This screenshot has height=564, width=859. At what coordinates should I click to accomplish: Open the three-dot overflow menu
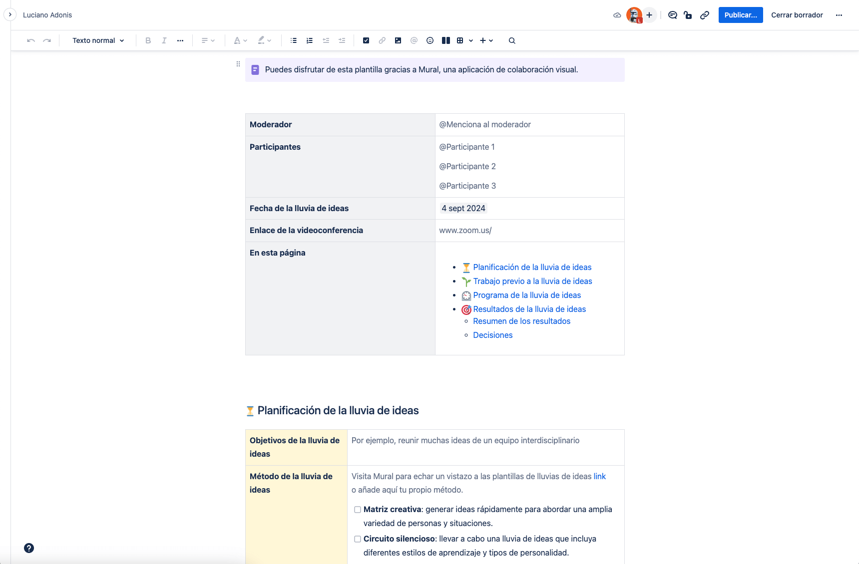[x=840, y=15]
